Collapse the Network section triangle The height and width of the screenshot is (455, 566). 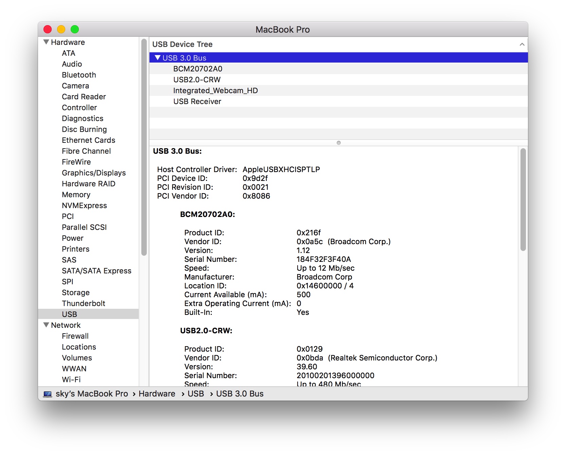pos(47,325)
